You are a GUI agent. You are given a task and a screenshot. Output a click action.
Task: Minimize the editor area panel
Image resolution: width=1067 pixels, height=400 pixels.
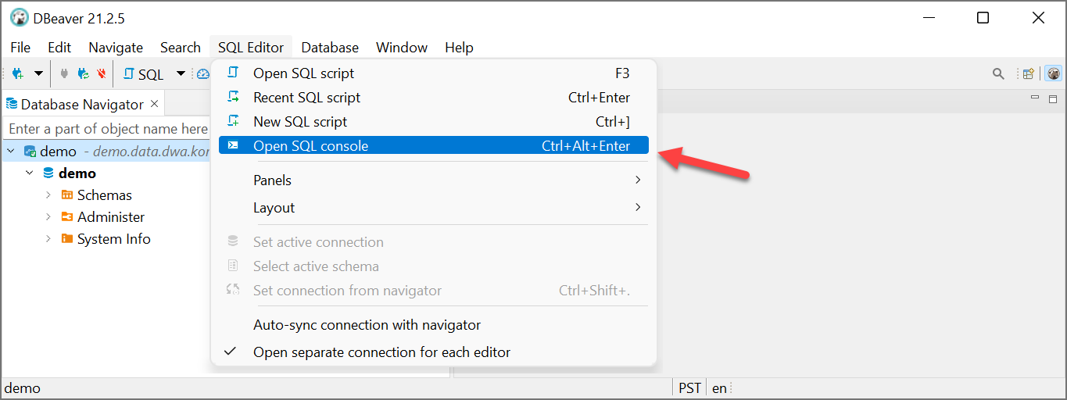click(x=1035, y=98)
